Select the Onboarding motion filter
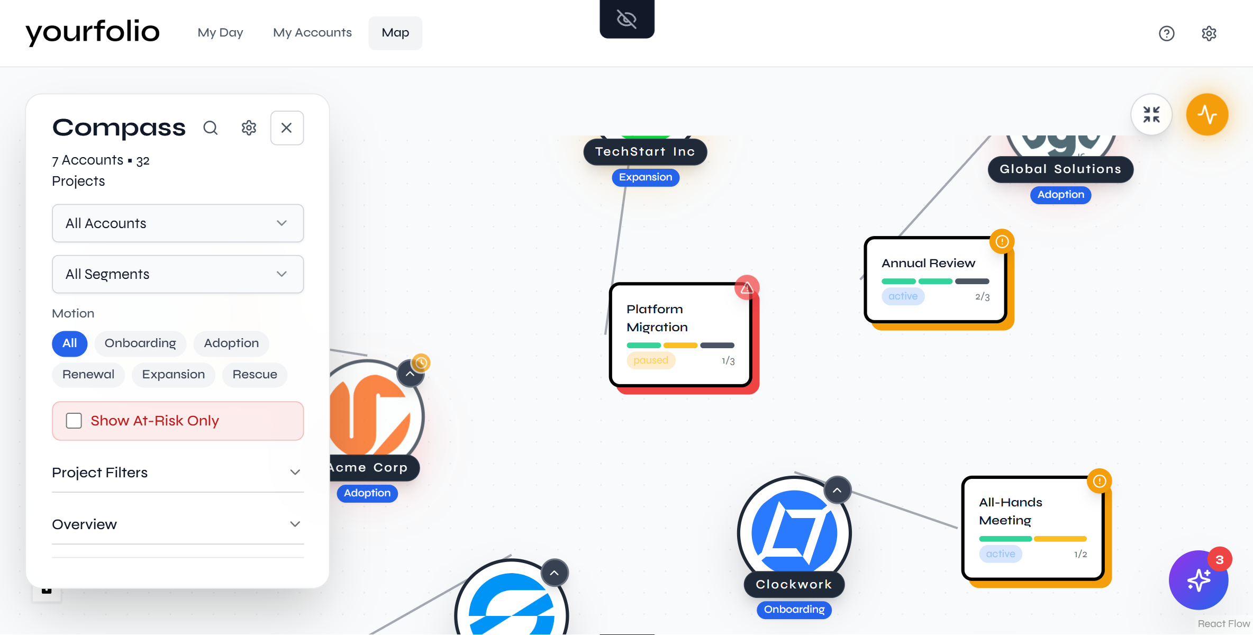Image resolution: width=1253 pixels, height=635 pixels. (140, 343)
